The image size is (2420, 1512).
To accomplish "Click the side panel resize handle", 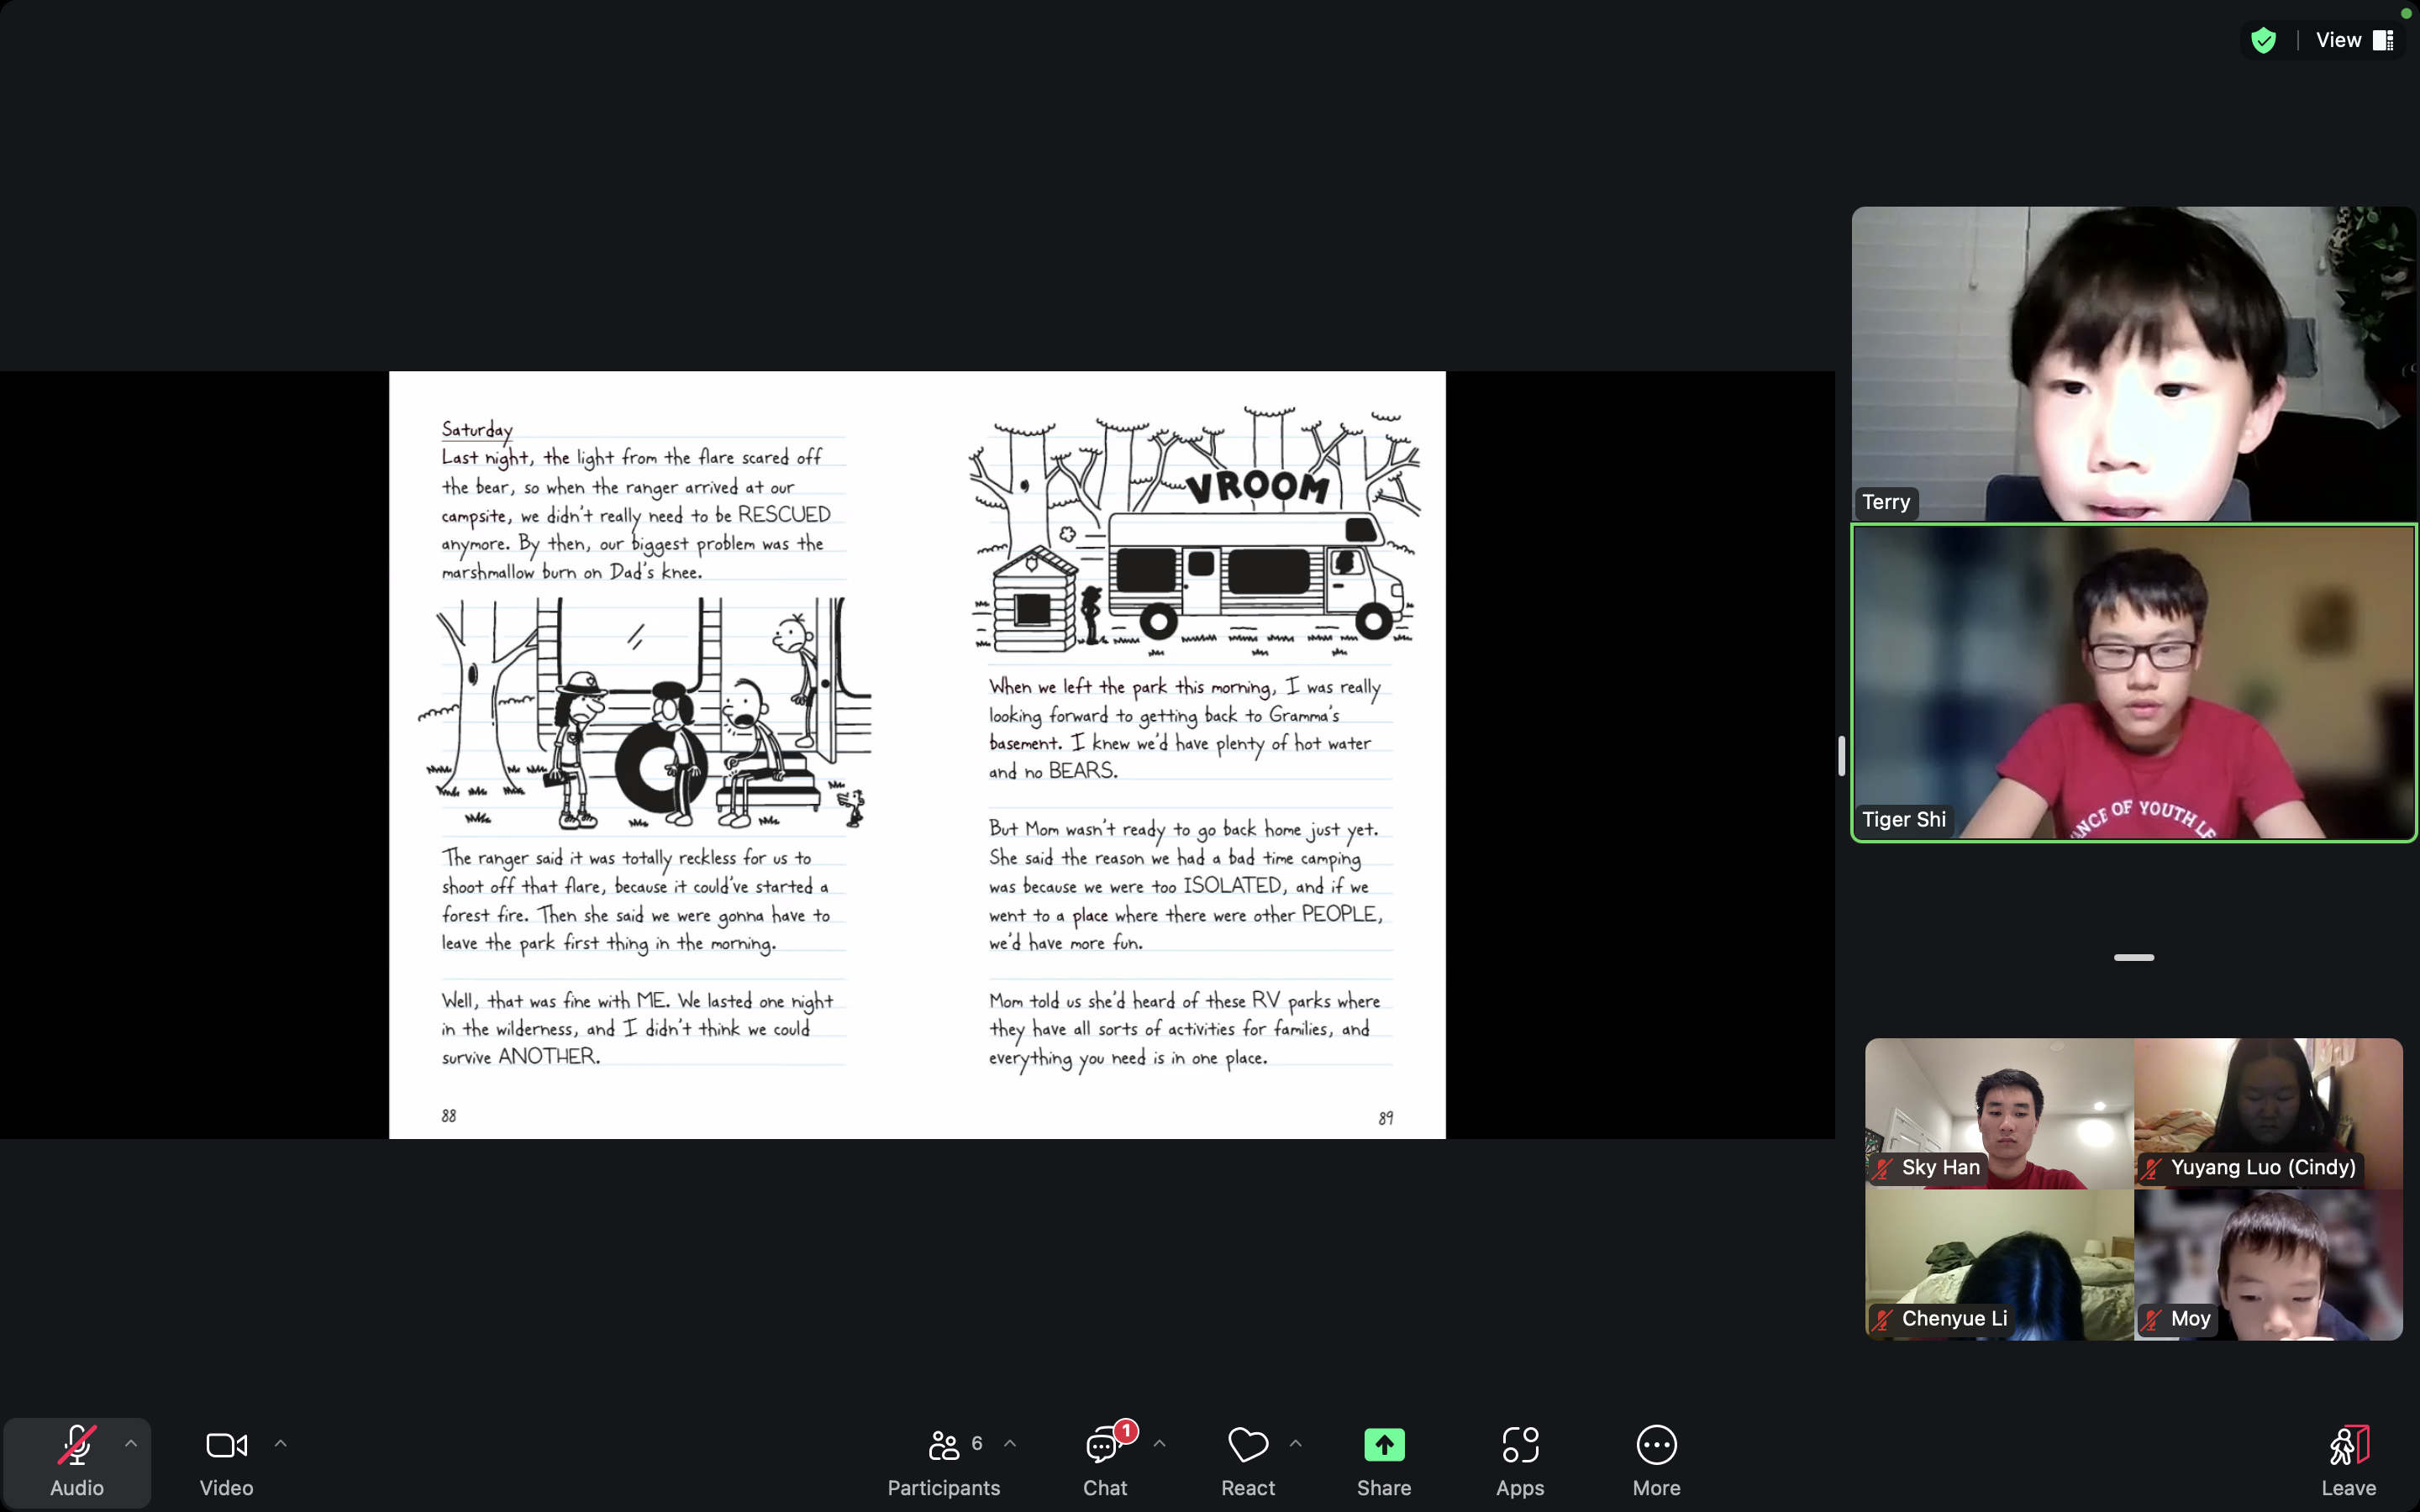I will pyautogui.click(x=1841, y=756).
